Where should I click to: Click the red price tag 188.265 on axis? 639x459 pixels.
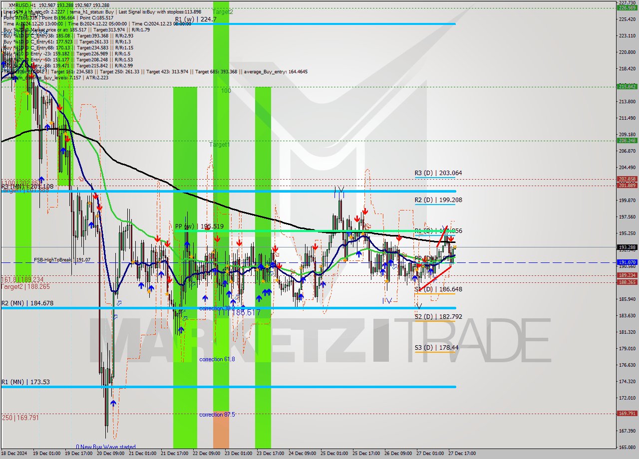627,282
